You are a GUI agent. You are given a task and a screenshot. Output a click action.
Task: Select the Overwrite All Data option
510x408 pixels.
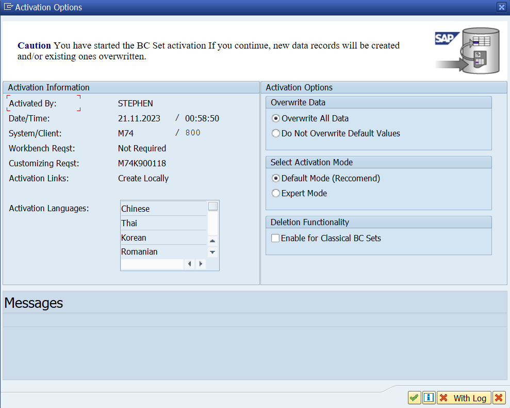pos(276,118)
